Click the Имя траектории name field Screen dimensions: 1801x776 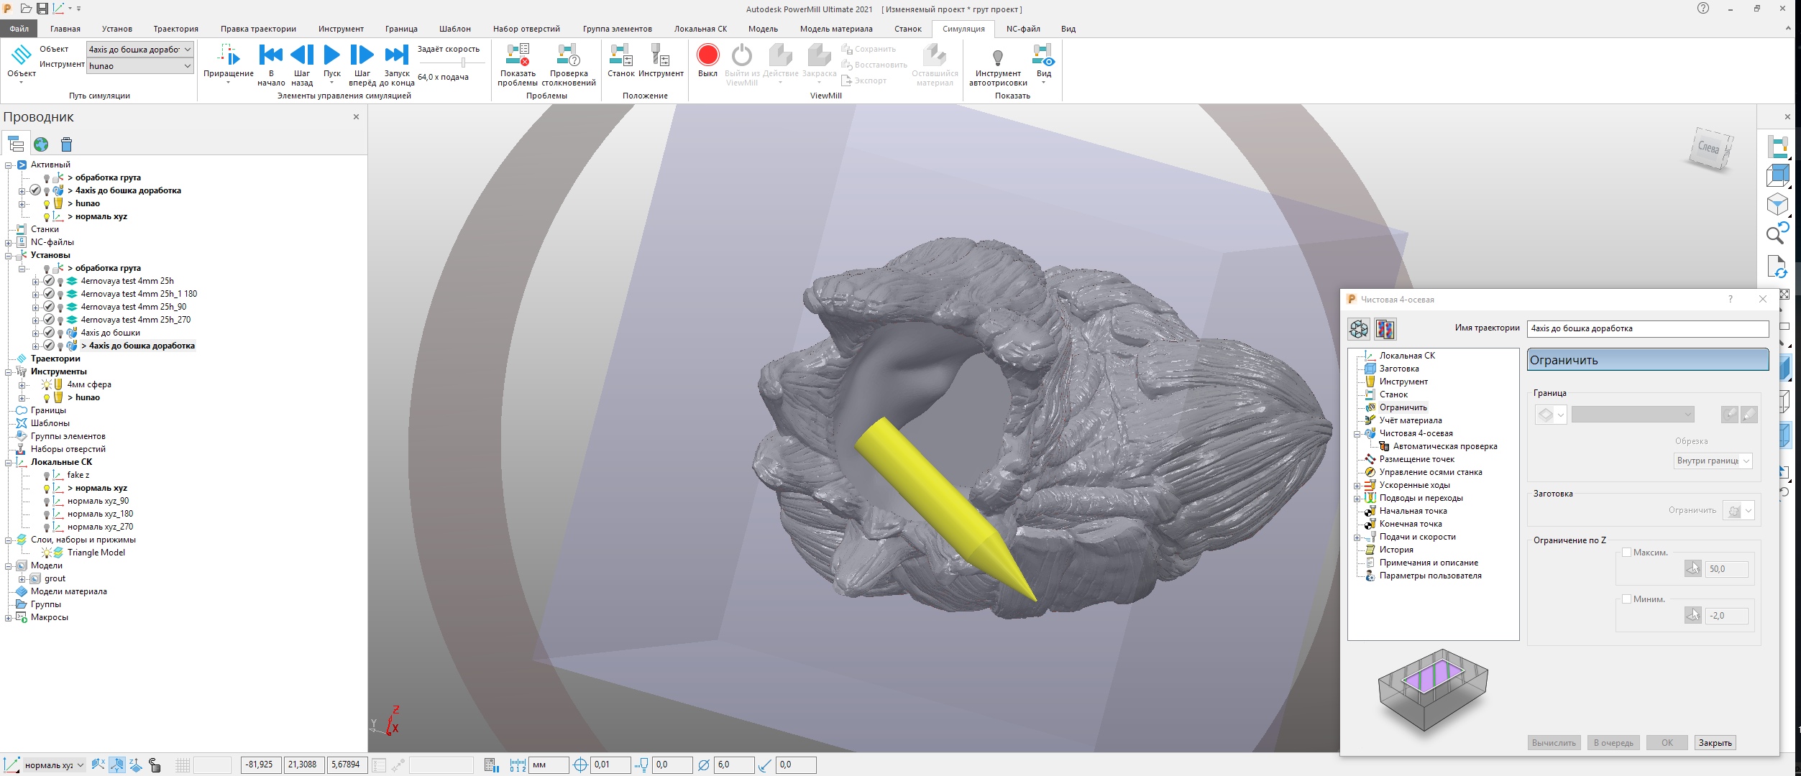(1646, 328)
